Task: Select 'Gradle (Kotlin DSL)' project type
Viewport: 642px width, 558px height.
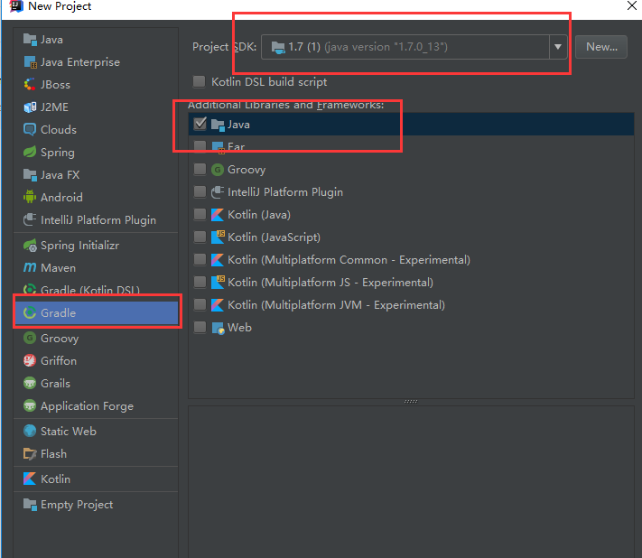Action: tap(97, 290)
